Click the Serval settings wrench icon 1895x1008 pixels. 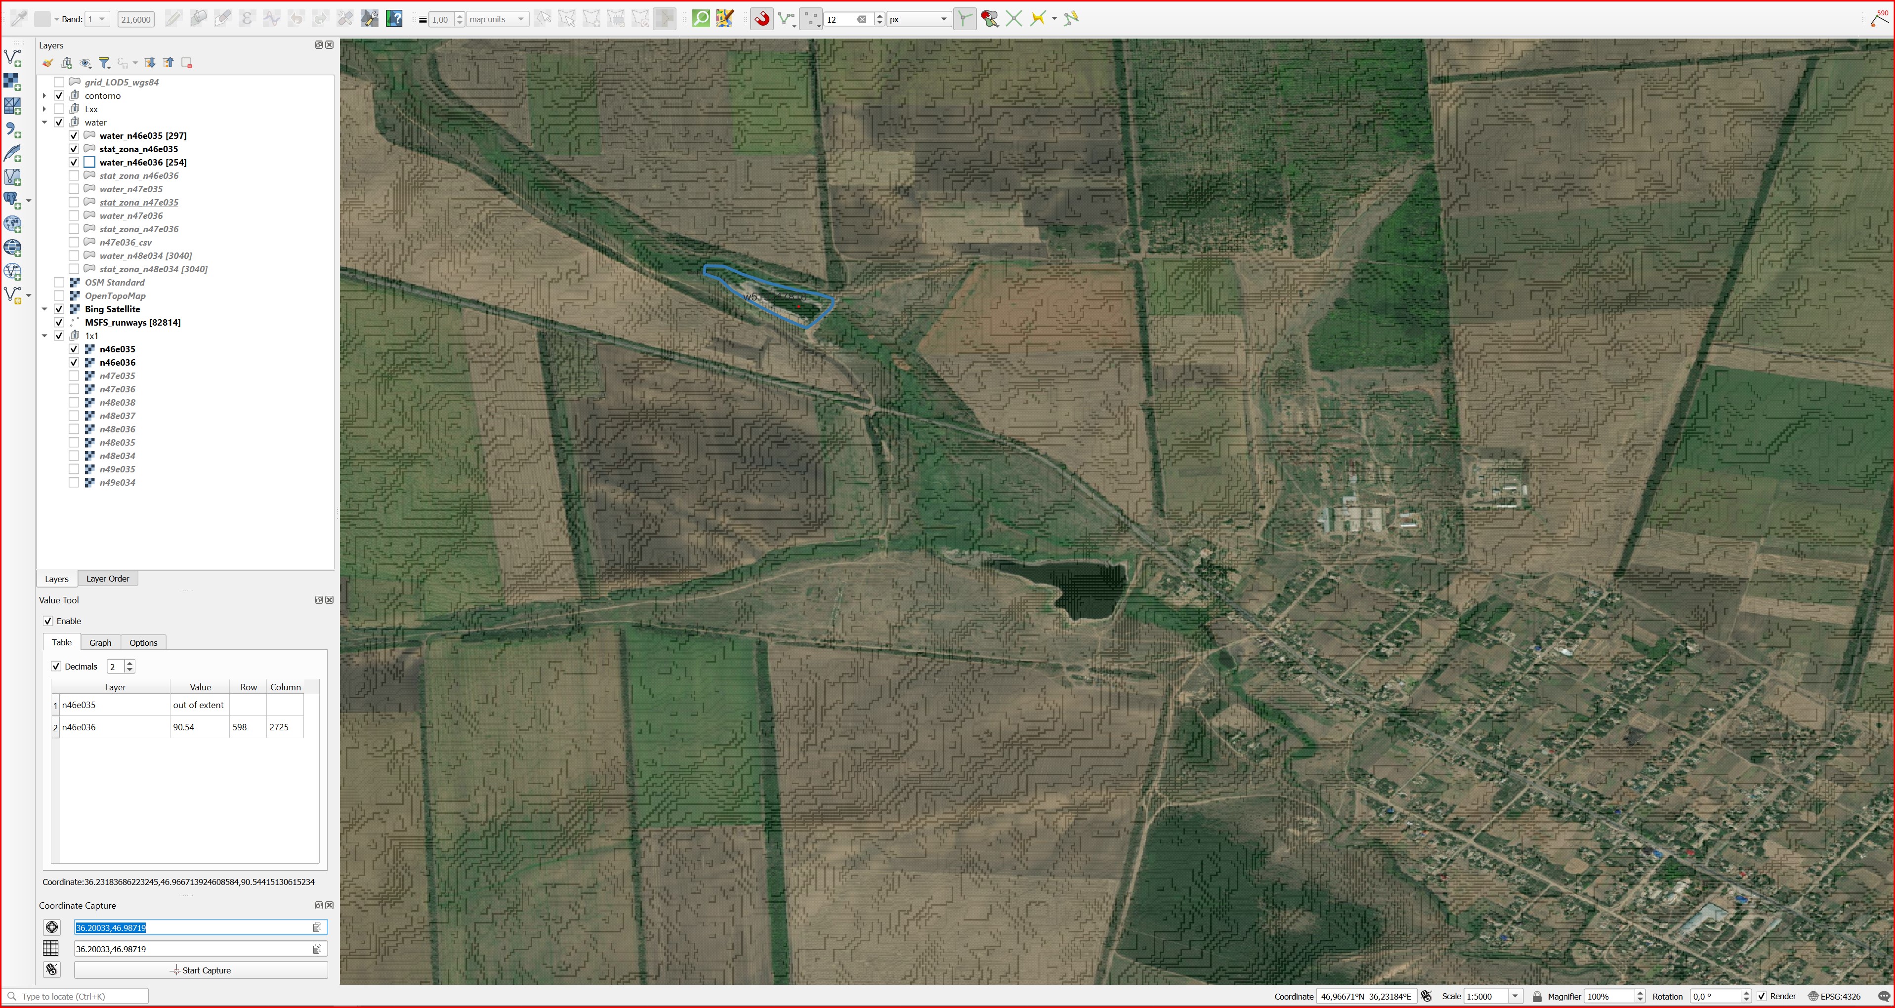[x=370, y=18]
